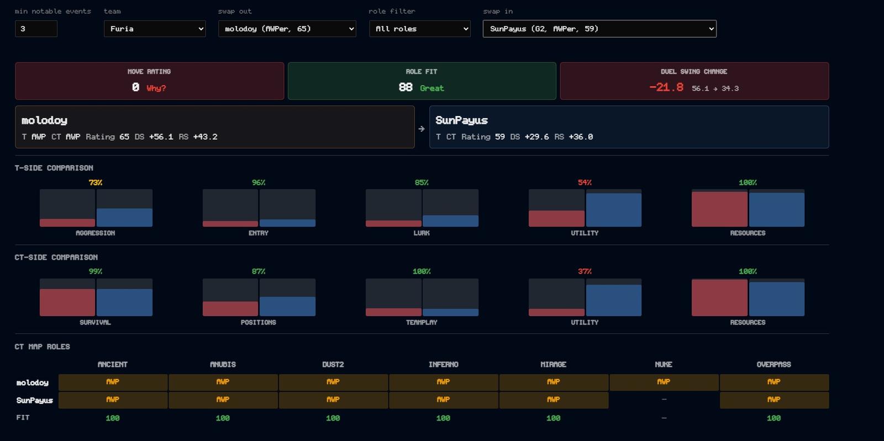Click molodoy's AWP cell for Nuke
Screen dimensions: 884x441
[x=664, y=382]
